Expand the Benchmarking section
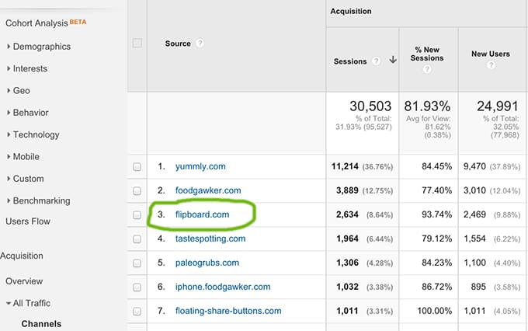The width and height of the screenshot is (528, 331). 38,201
